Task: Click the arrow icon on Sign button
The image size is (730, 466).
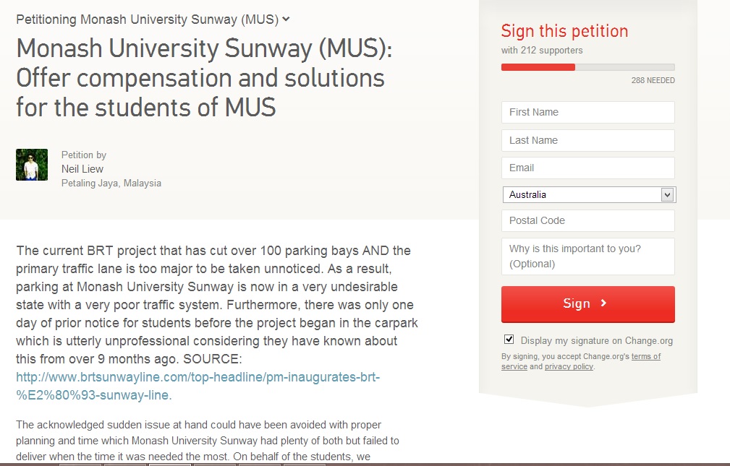Action: click(x=603, y=303)
